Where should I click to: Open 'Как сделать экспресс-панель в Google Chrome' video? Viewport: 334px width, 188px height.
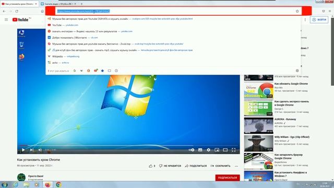[x=259, y=108]
